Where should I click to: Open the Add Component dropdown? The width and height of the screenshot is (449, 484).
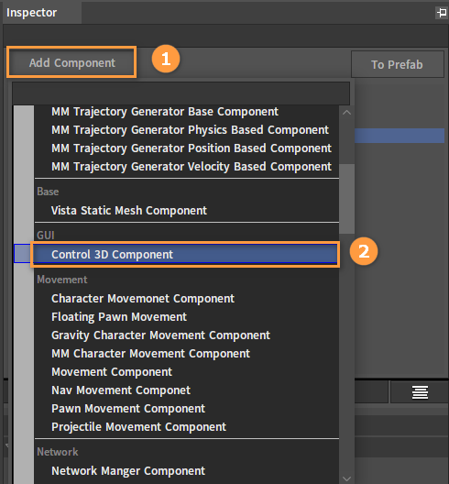pos(71,62)
